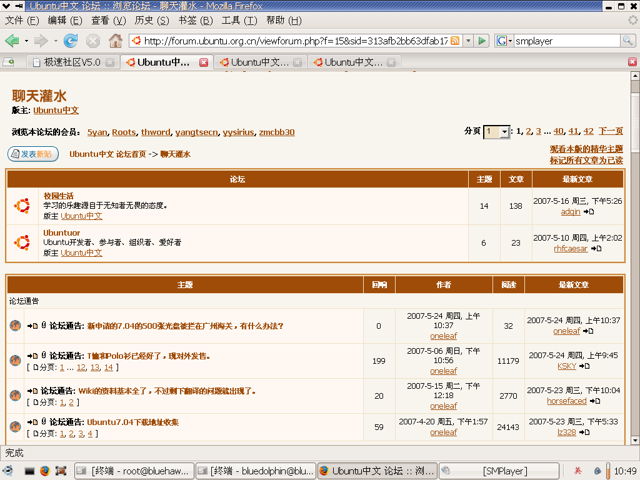Open the Ubuntuor subforum
This screenshot has width=640, height=480.
62,232
